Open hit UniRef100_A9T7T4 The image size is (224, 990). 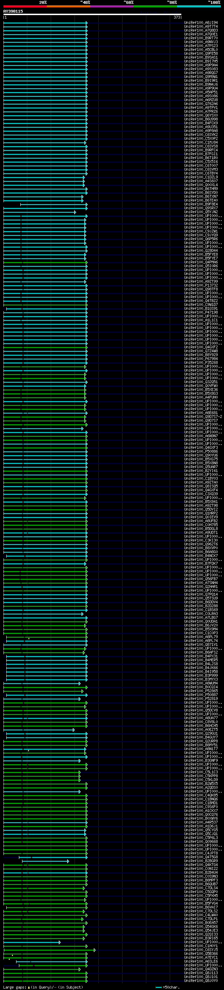point(201,27)
